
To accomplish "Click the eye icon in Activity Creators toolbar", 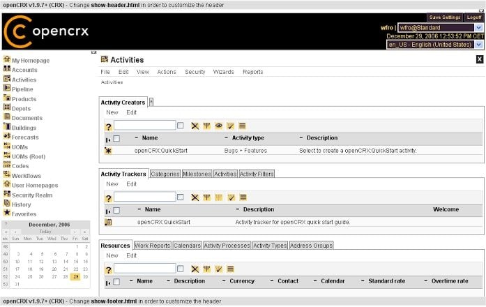I will point(219,126).
